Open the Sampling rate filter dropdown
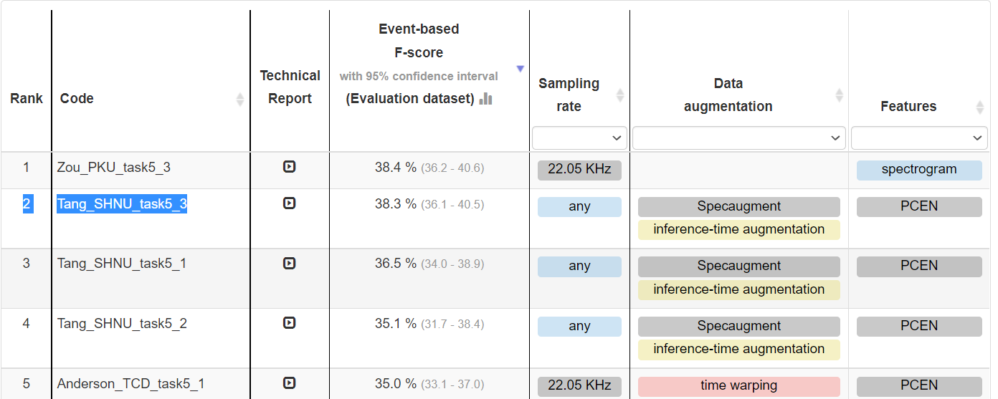 (x=579, y=138)
